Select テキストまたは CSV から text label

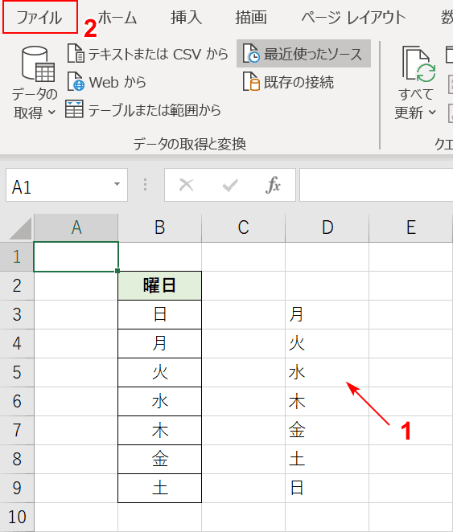coord(158,54)
